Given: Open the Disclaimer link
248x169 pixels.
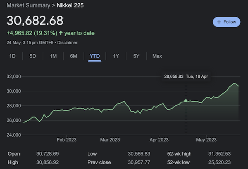Looking at the screenshot, I should tap(67, 43).
